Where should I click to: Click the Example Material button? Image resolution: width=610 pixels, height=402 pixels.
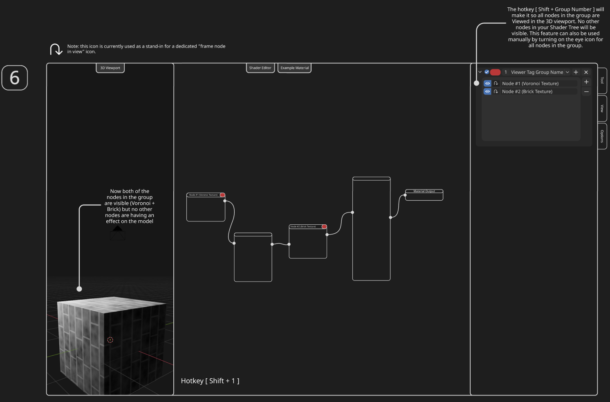(294, 68)
